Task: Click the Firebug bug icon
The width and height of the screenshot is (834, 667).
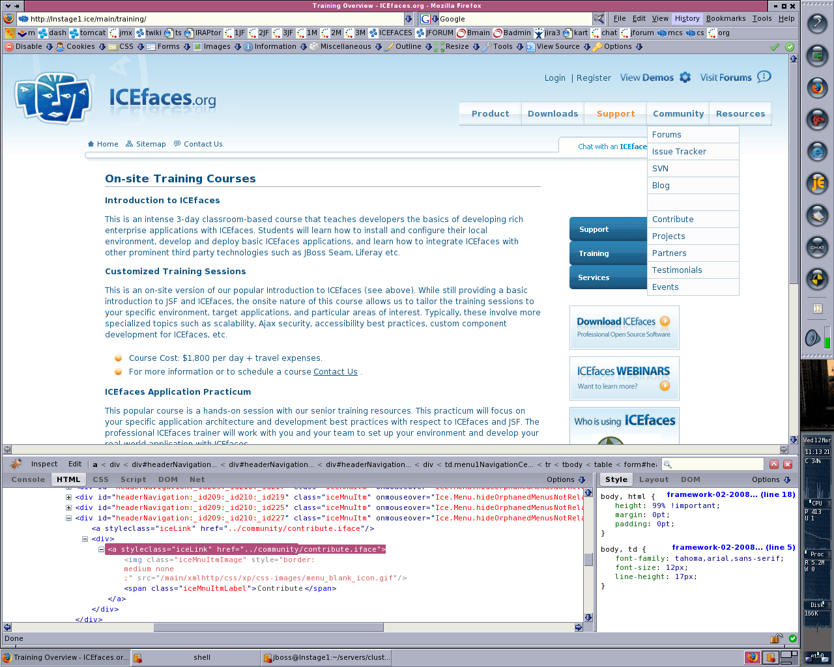Action: [x=16, y=464]
